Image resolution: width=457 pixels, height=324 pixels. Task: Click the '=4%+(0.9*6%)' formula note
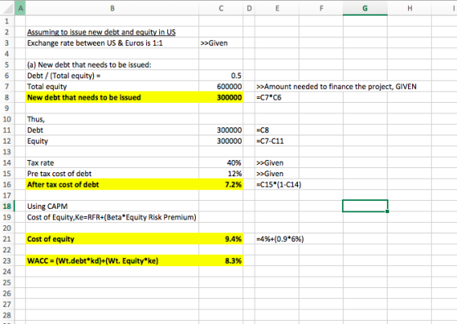point(280,239)
